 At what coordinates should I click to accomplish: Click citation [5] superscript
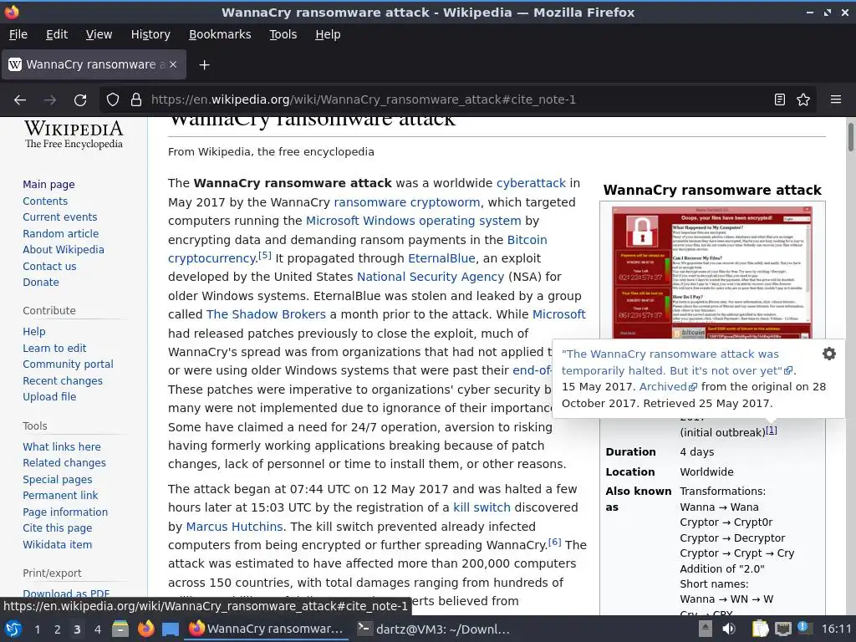[x=265, y=255]
